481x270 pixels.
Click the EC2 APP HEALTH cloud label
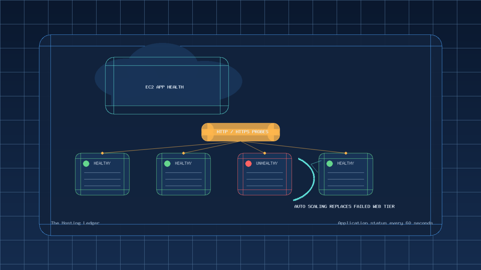tap(164, 87)
